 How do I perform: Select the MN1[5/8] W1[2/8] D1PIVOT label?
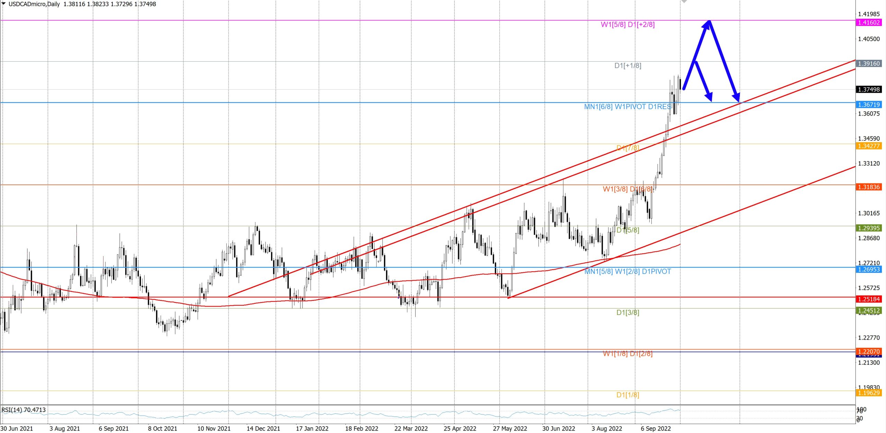pos(627,272)
